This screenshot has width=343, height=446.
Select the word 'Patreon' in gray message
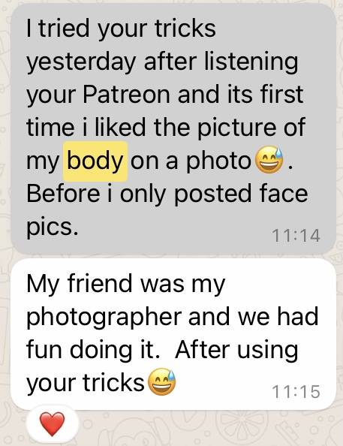tap(127, 94)
